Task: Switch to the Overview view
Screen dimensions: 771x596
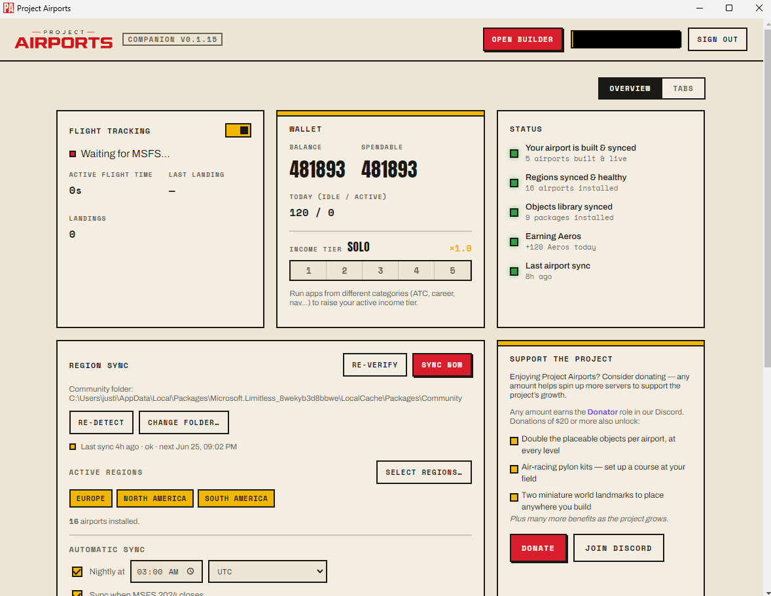Action: click(630, 88)
